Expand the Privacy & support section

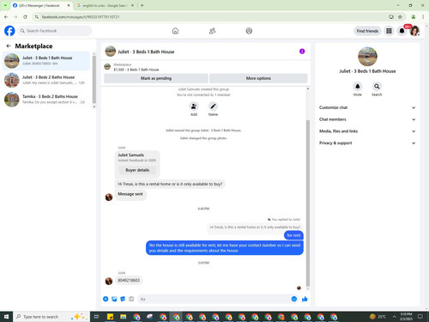tap(367, 143)
